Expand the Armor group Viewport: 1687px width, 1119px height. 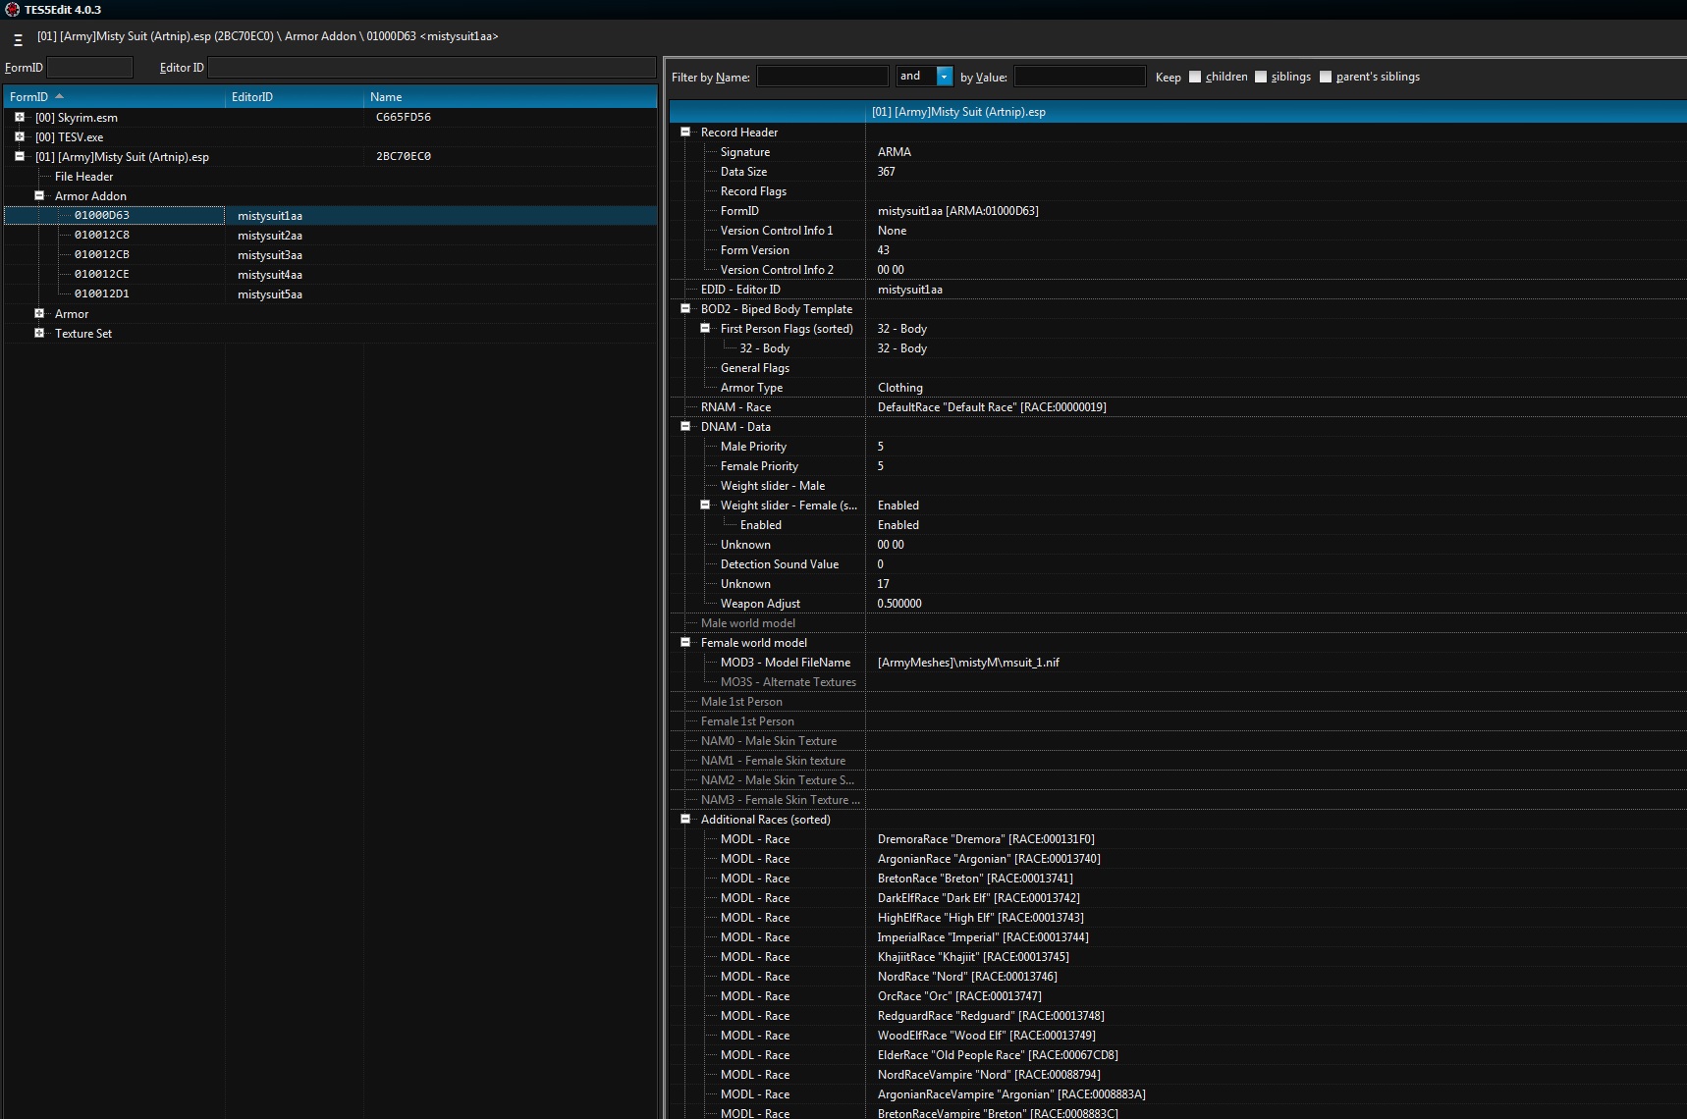pyautogui.click(x=39, y=313)
